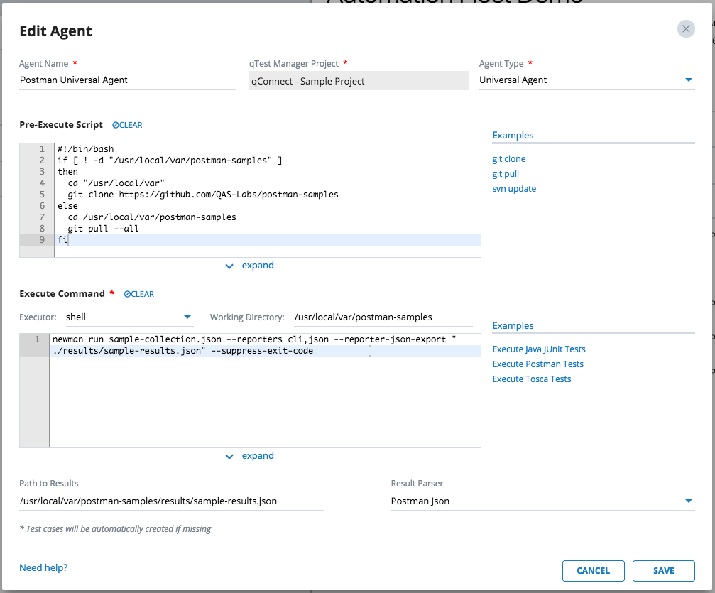Open the Agent Type dropdown
This screenshot has height=593, width=715.
688,80
